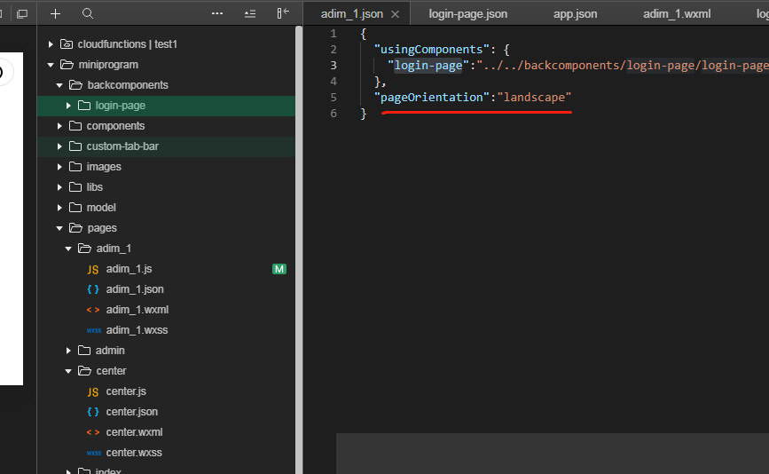
Task: Expand the admin folder
Action: (x=68, y=351)
